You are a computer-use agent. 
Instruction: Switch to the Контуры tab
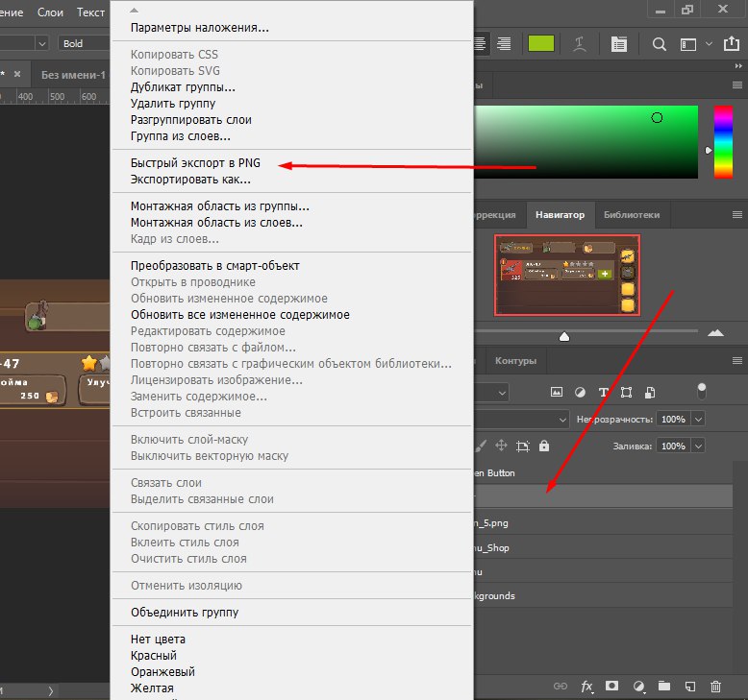(x=515, y=361)
